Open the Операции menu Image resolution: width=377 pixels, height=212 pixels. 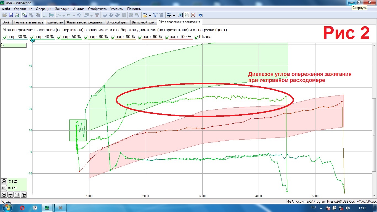click(44, 9)
